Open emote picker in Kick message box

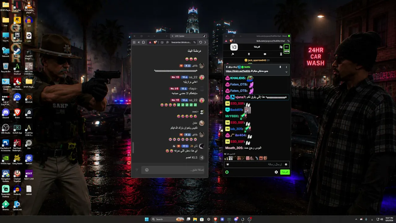286,164
